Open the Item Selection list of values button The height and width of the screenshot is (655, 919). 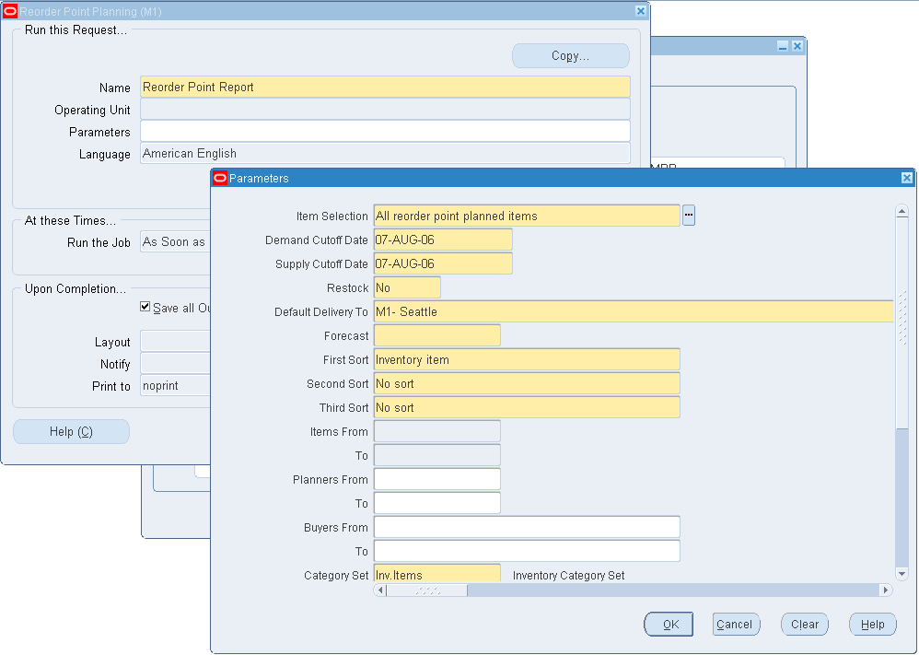(x=689, y=216)
